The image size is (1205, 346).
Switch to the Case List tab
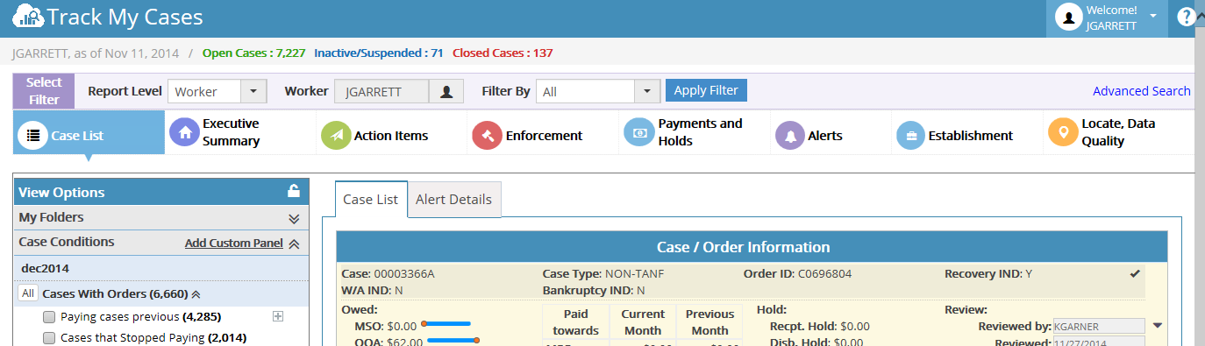(371, 200)
